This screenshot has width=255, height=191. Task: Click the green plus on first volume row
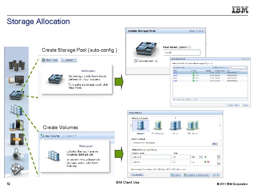tap(205, 157)
